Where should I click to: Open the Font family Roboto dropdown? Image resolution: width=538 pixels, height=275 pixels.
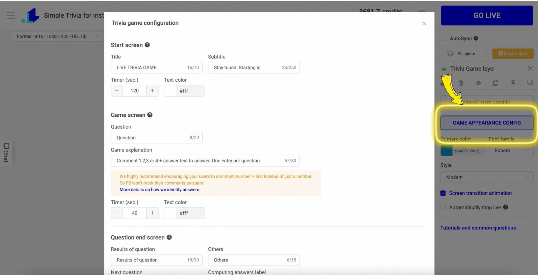pyautogui.click(x=511, y=150)
